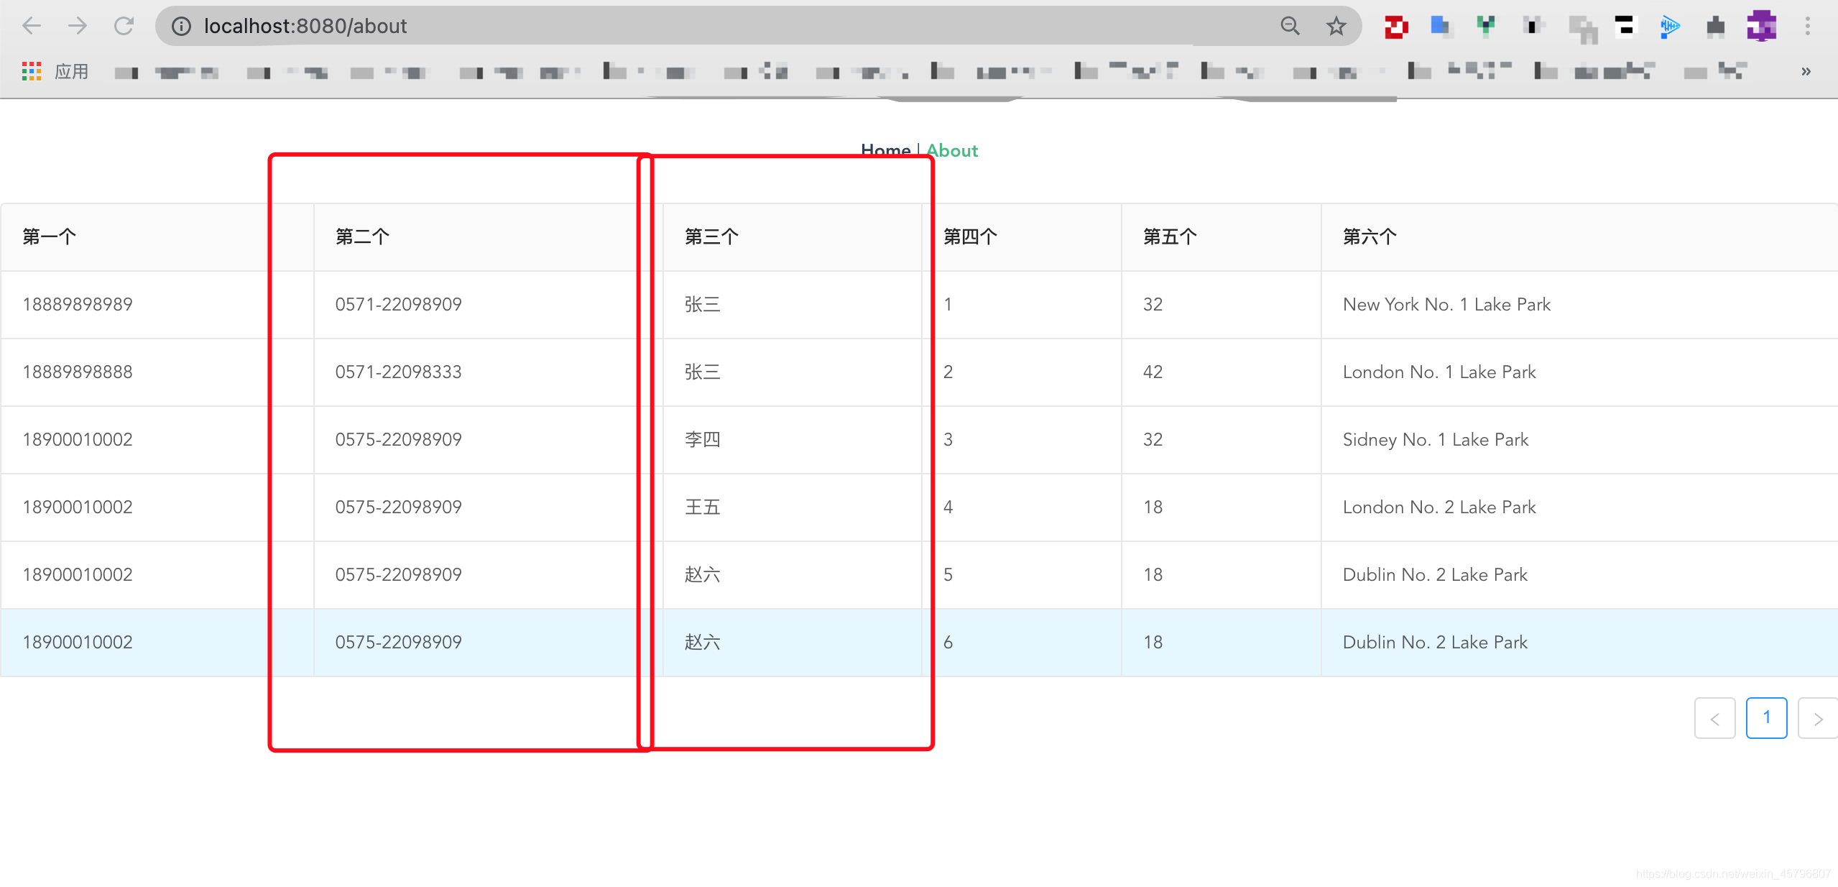Click the zoom magnifier icon in address bar
This screenshot has width=1838, height=887.
click(x=1290, y=27)
